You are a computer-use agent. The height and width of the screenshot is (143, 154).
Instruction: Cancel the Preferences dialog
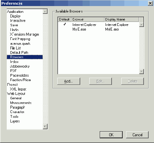pos(137,135)
